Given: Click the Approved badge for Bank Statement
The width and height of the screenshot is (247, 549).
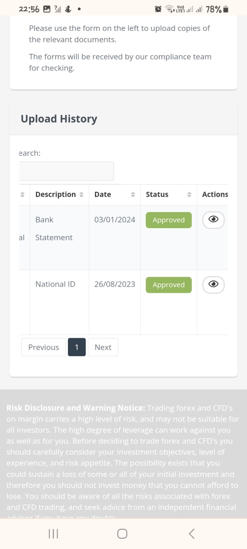Looking at the screenshot, I should click(x=168, y=220).
